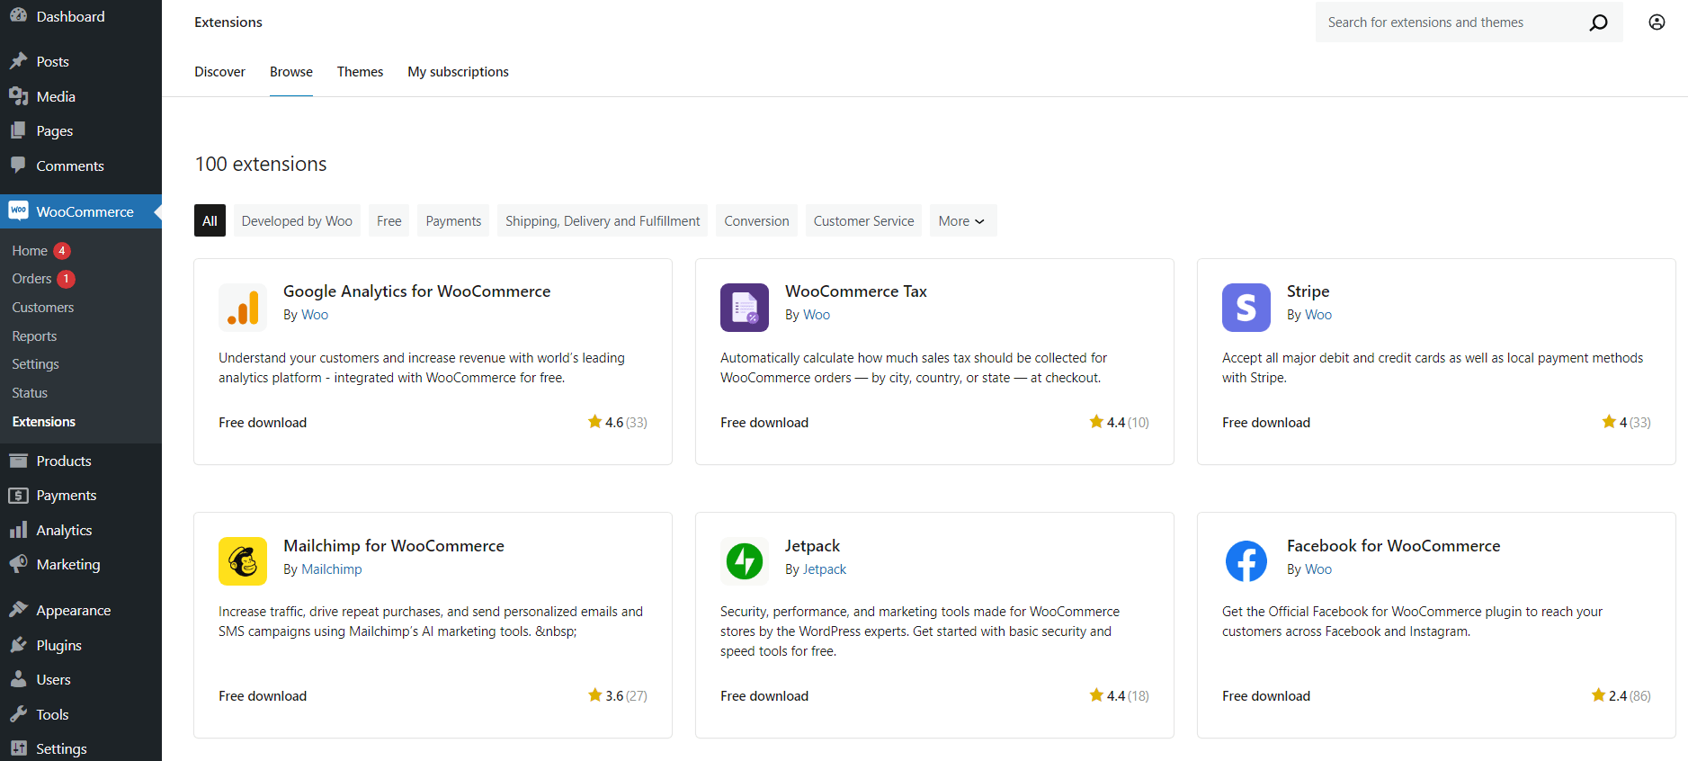Filter extensions by Payments category

453,220
